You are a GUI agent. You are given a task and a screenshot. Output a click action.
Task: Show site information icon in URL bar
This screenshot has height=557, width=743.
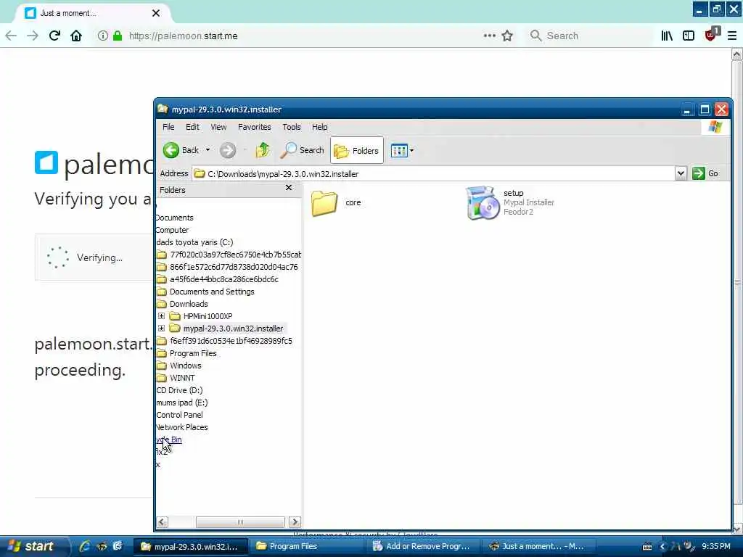102,36
